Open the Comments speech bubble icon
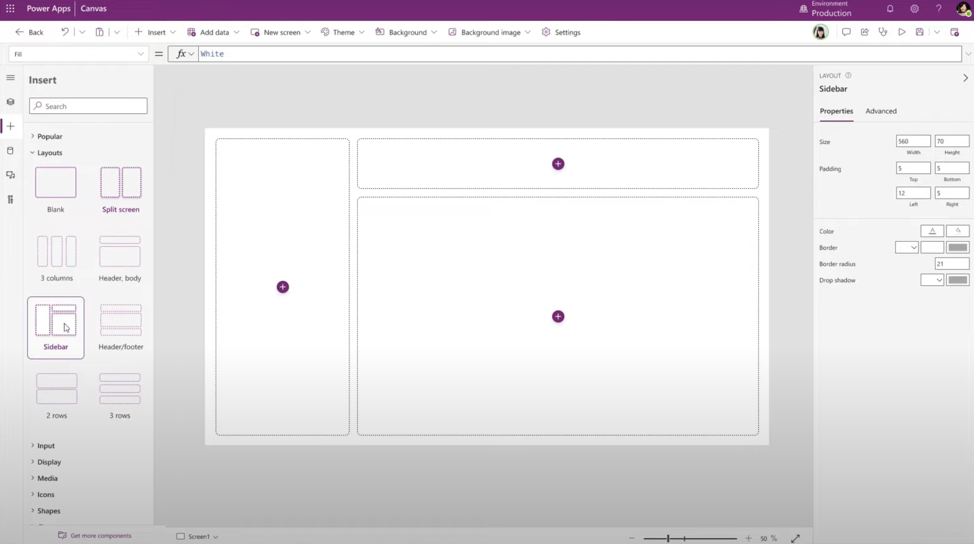The width and height of the screenshot is (974, 544). click(846, 32)
